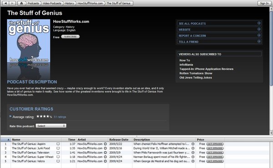Open the See All Podcasts link
The height and width of the screenshot is (168, 273).
pos(219,23)
